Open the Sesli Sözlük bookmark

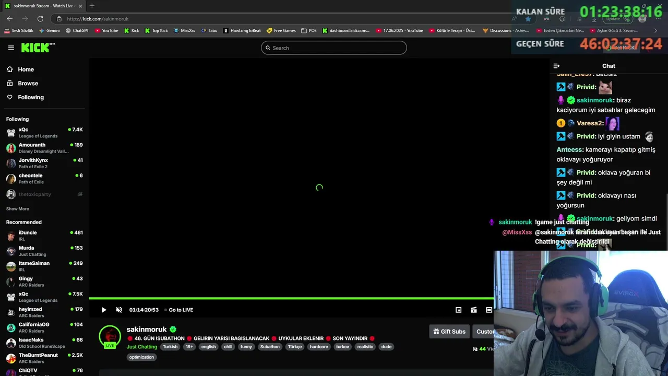coord(19,30)
